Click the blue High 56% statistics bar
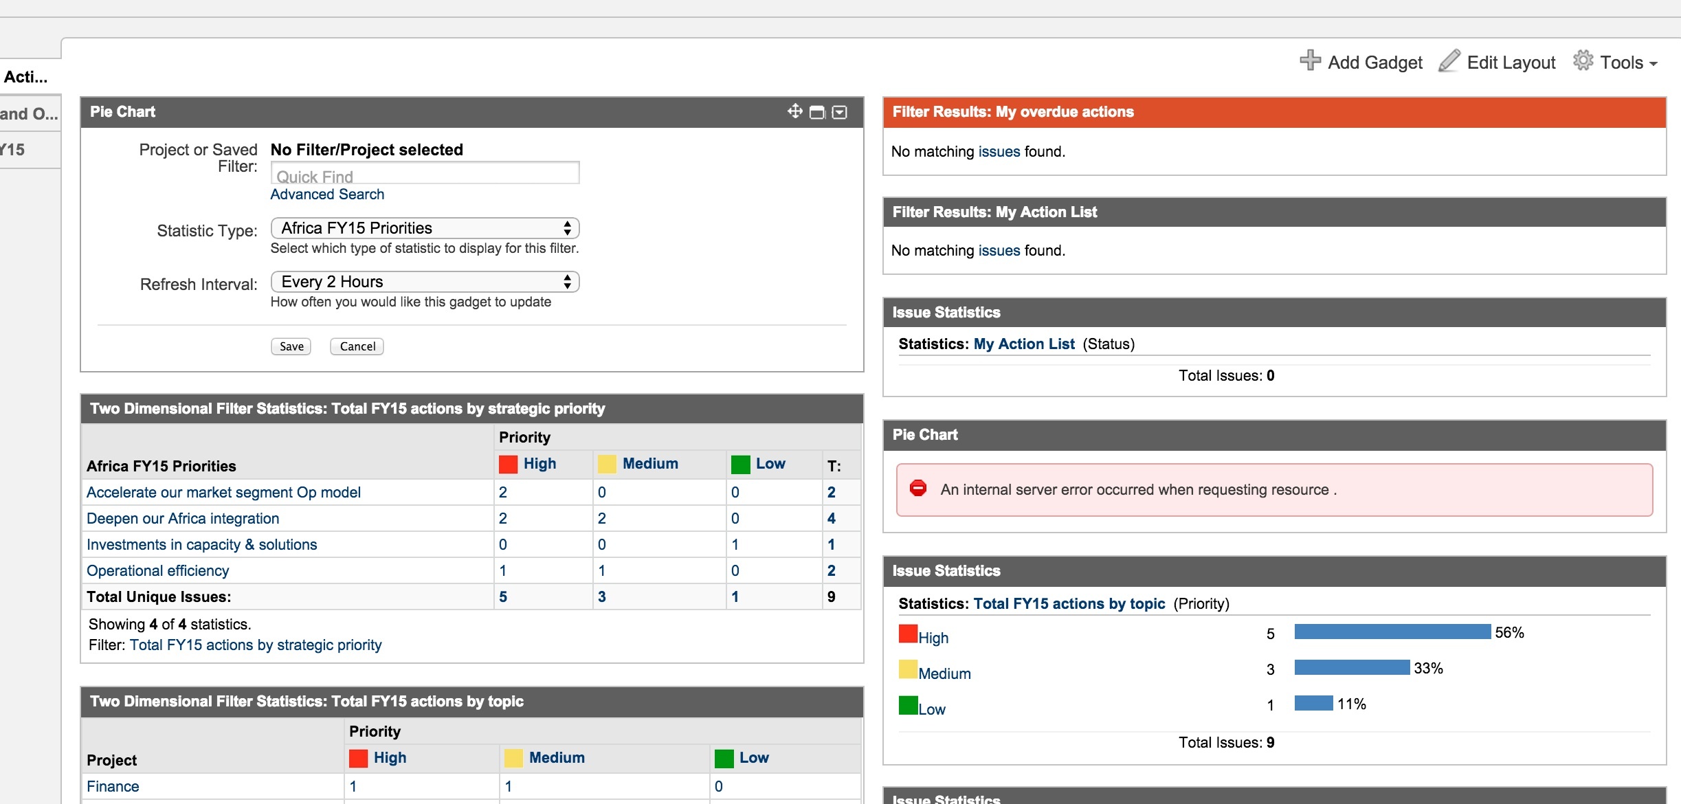Image resolution: width=1681 pixels, height=804 pixels. click(x=1392, y=632)
